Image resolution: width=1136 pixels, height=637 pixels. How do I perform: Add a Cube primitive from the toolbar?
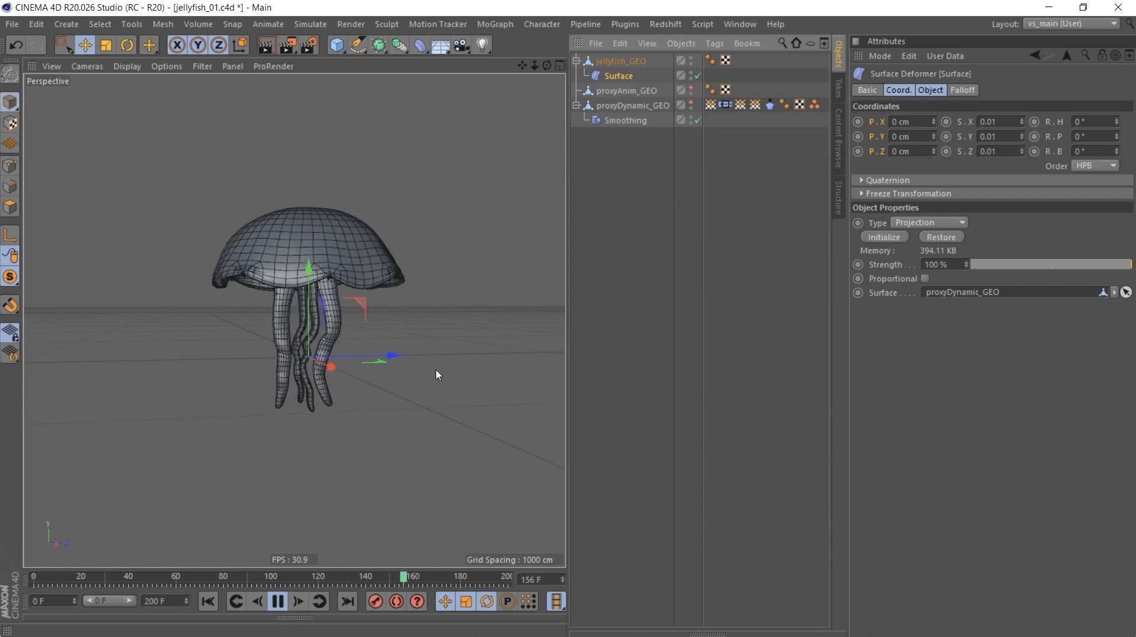(337, 45)
